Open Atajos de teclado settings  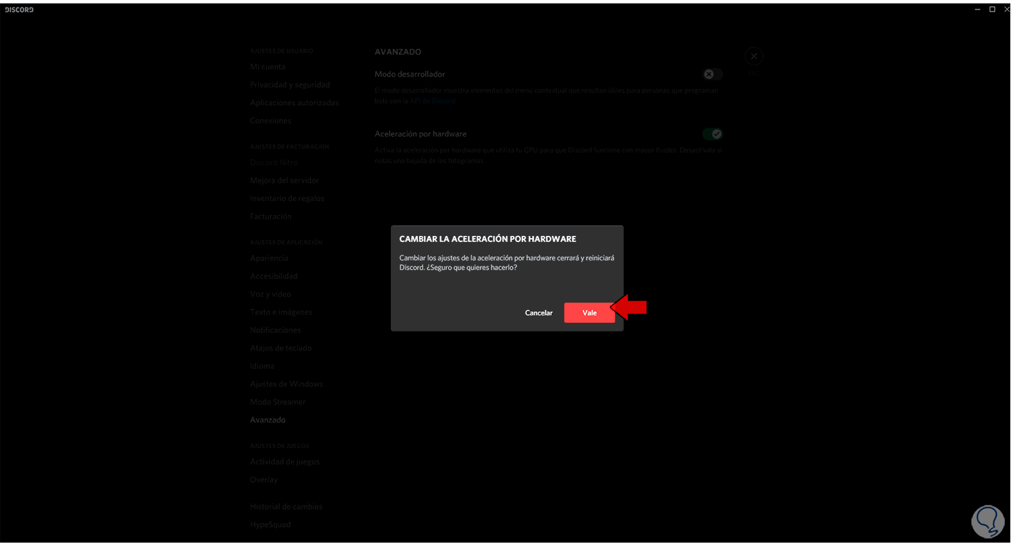[281, 348]
